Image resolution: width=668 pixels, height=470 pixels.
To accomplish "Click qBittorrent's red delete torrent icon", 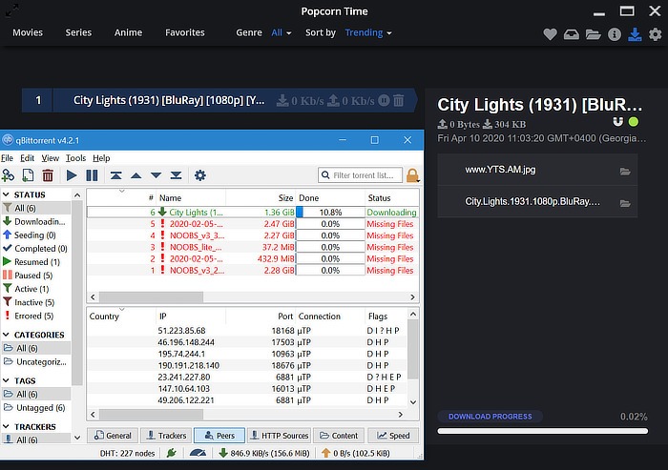I will 47,175.
